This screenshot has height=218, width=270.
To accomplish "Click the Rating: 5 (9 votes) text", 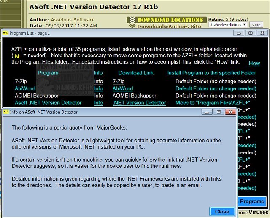I will click(228, 19).
